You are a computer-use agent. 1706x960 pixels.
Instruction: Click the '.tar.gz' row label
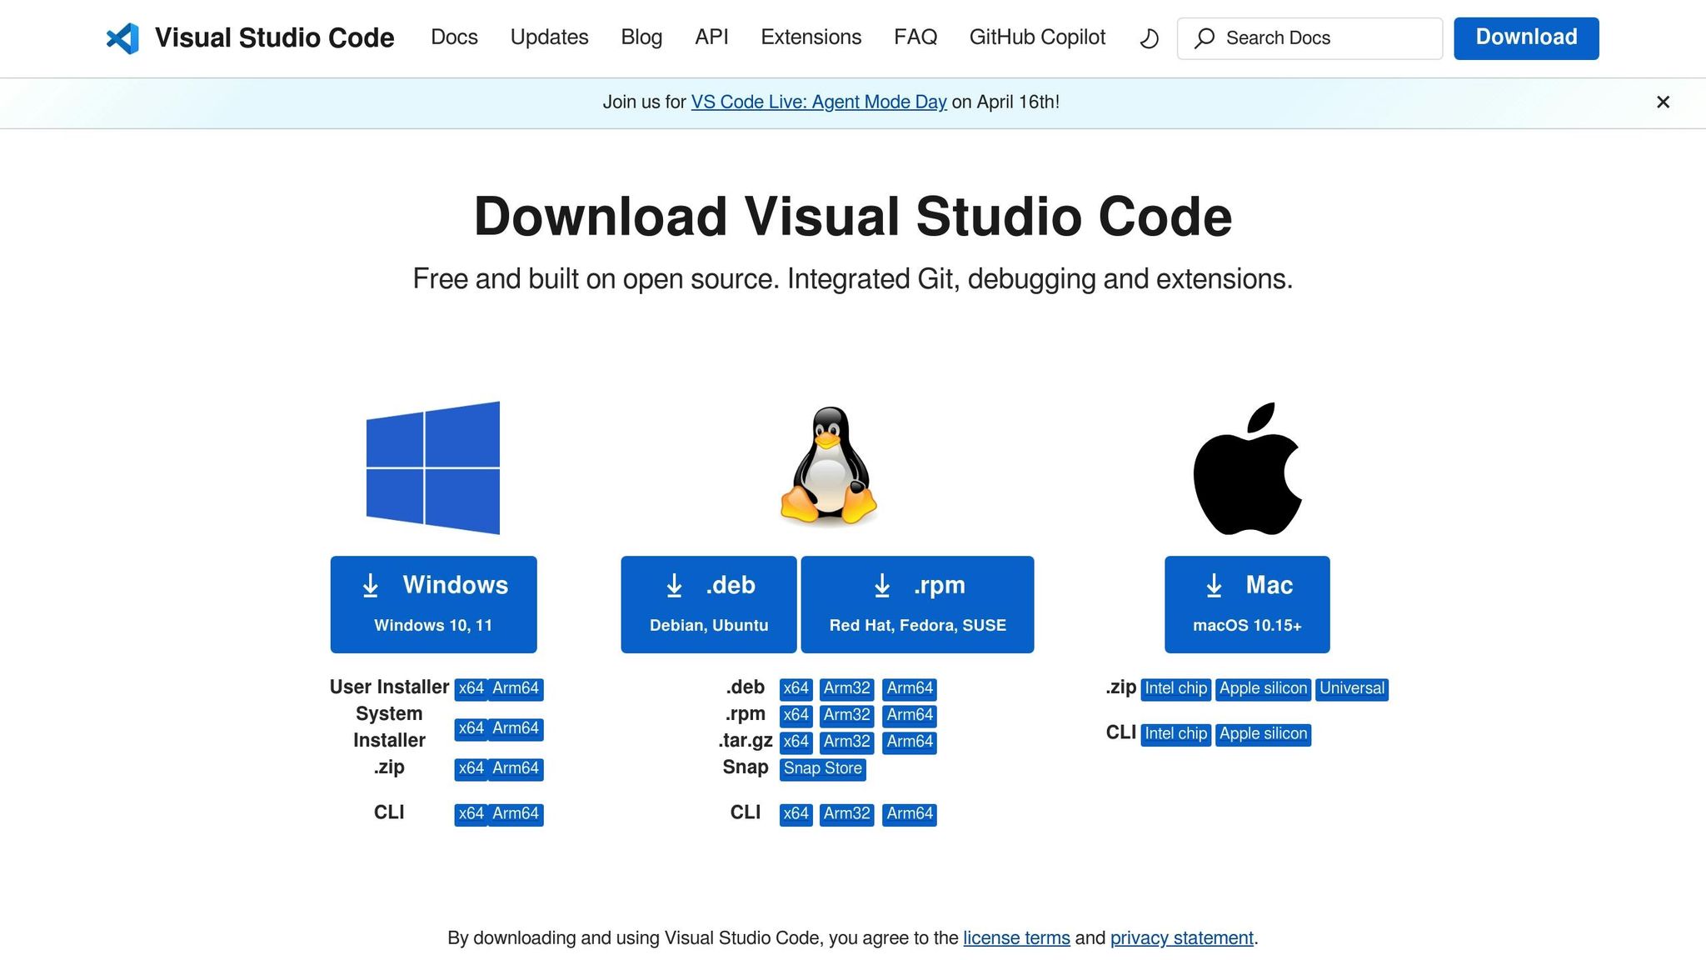click(x=746, y=741)
